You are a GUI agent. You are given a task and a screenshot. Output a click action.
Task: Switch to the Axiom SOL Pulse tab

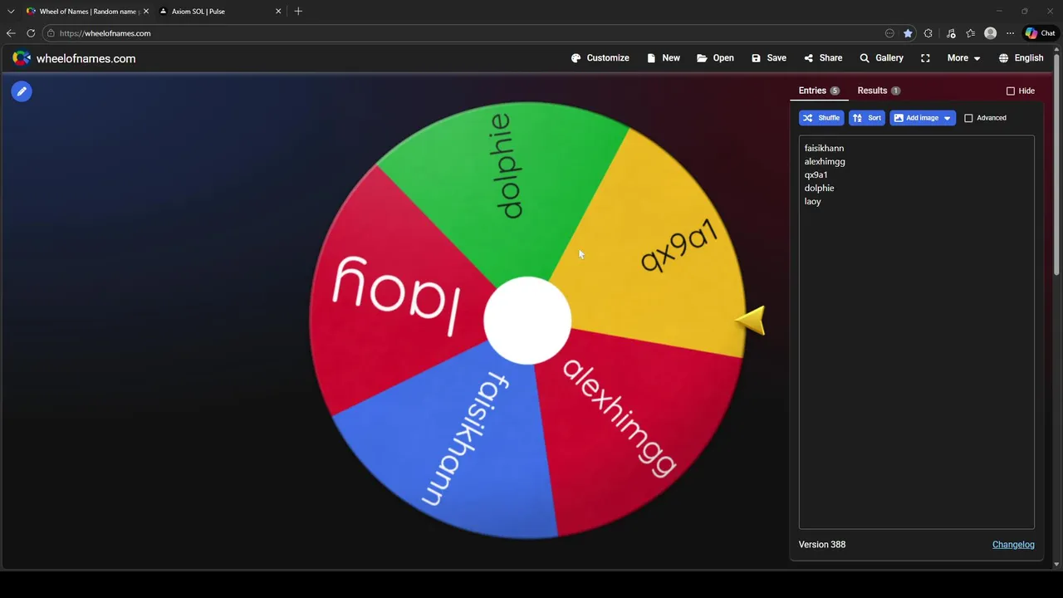(198, 12)
